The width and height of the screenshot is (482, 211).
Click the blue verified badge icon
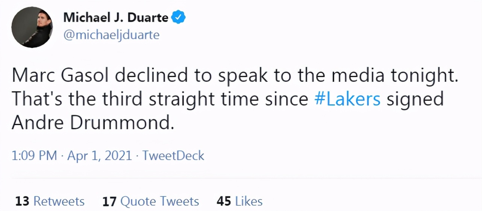[x=179, y=17]
